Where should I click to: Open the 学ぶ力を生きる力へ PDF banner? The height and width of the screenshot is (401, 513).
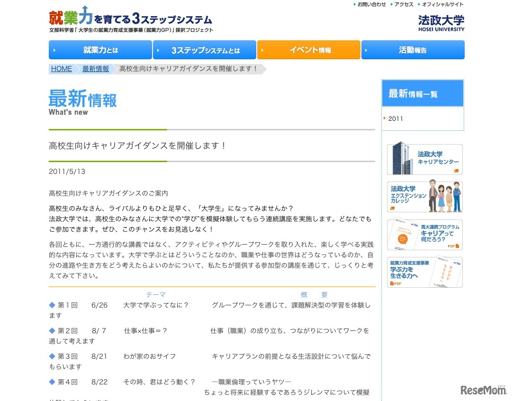[x=424, y=272]
